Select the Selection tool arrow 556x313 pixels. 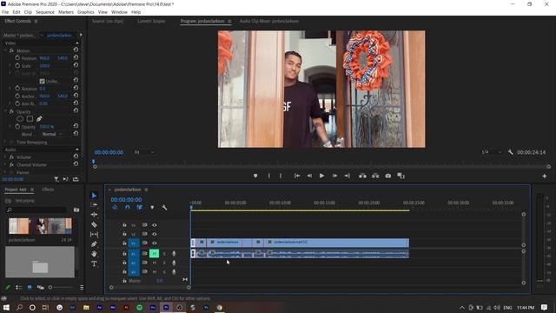point(94,196)
